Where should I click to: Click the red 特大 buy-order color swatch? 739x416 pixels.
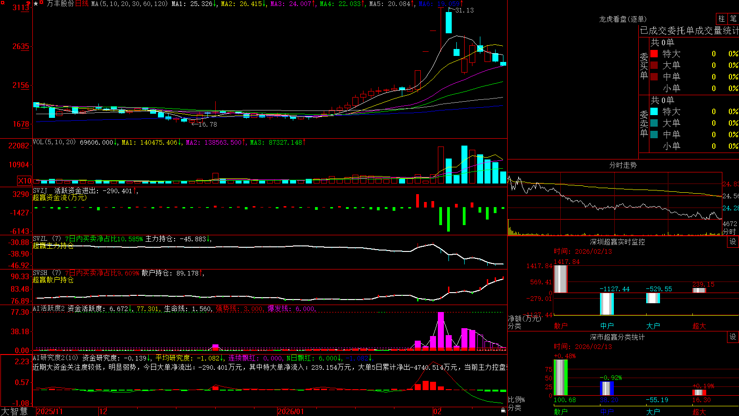(654, 54)
